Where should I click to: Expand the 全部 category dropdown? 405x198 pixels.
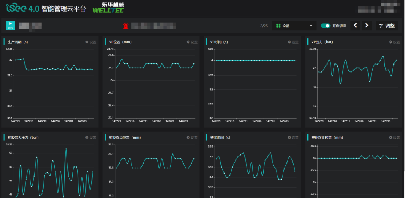pyautogui.click(x=294, y=26)
